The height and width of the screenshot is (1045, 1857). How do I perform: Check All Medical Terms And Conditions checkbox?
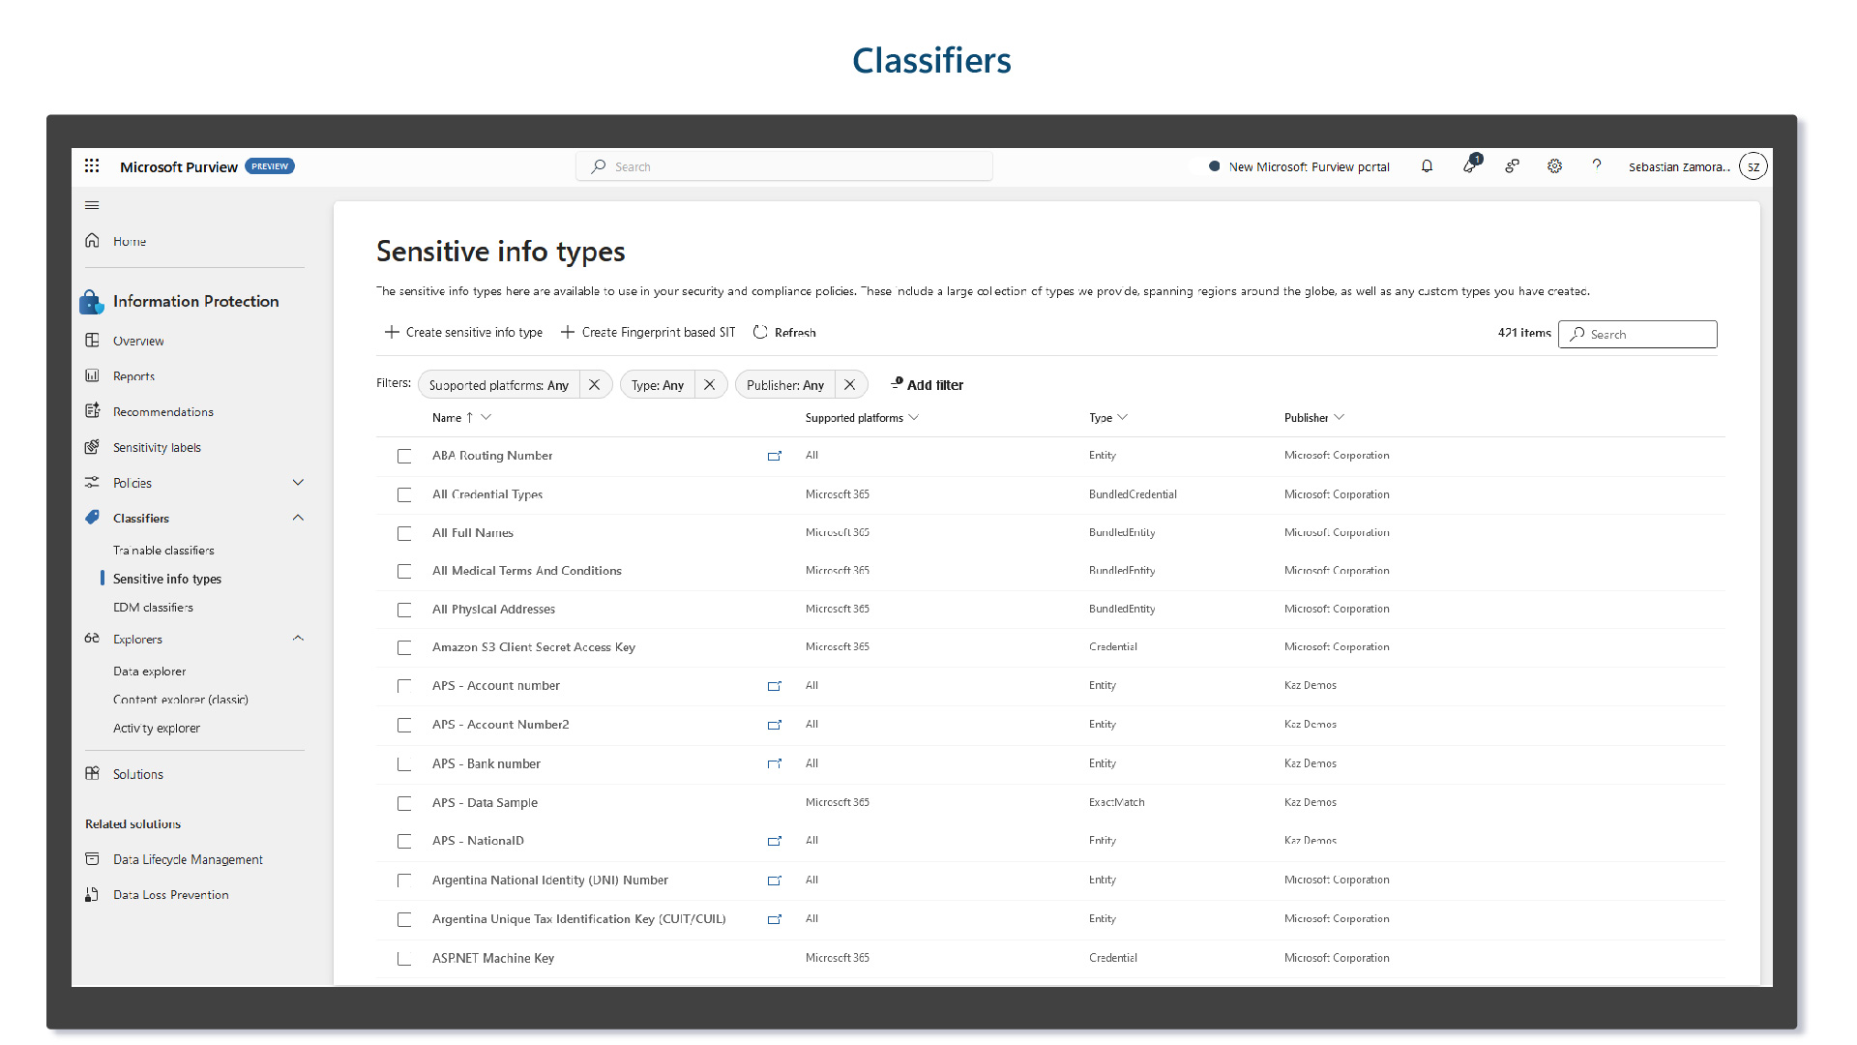[404, 571]
